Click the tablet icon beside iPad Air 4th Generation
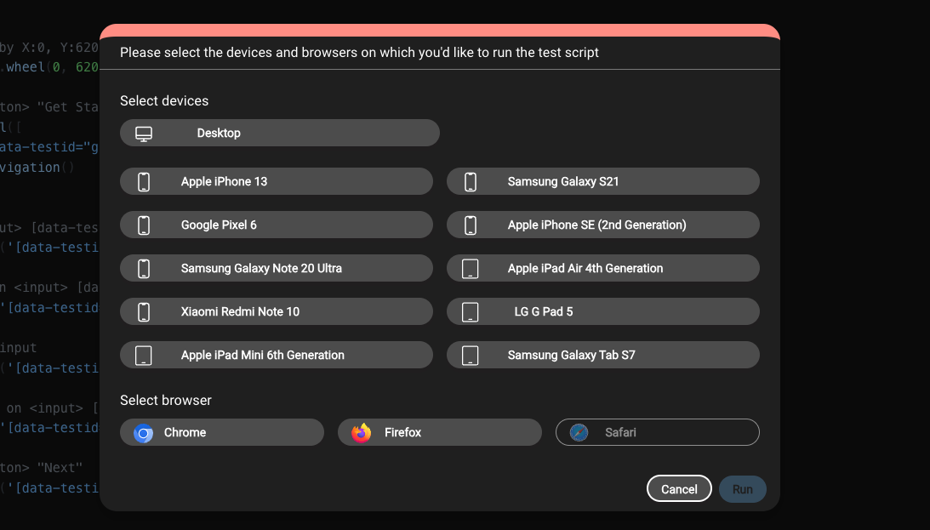 tap(471, 269)
